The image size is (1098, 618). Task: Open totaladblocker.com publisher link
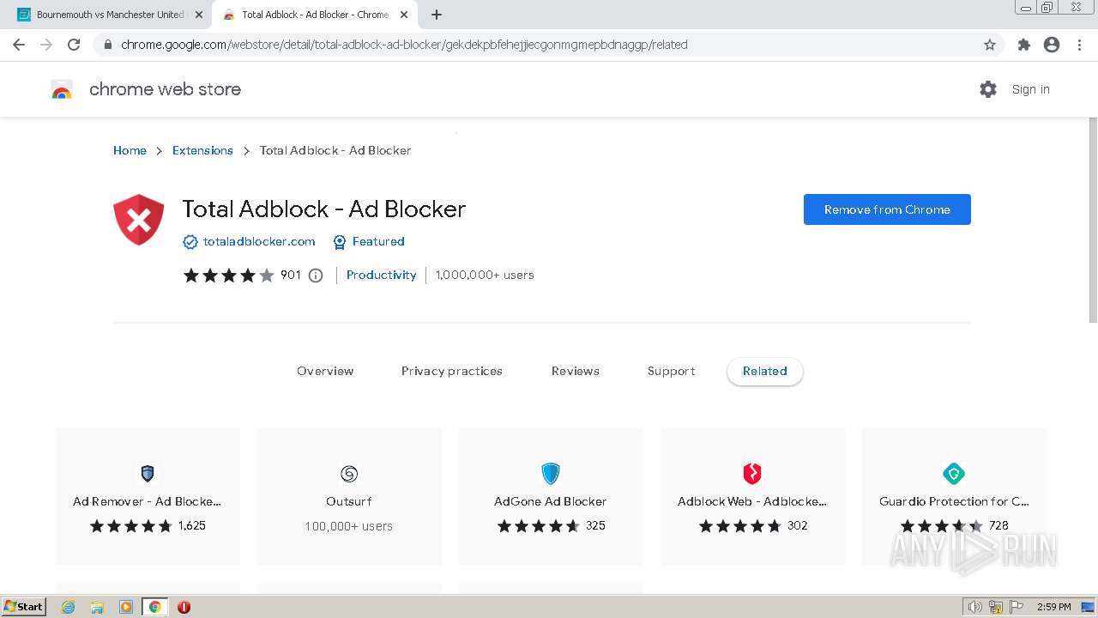259,242
